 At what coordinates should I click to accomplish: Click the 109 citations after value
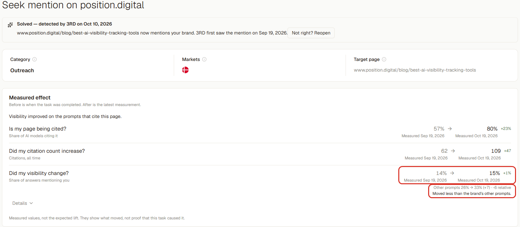(496, 151)
